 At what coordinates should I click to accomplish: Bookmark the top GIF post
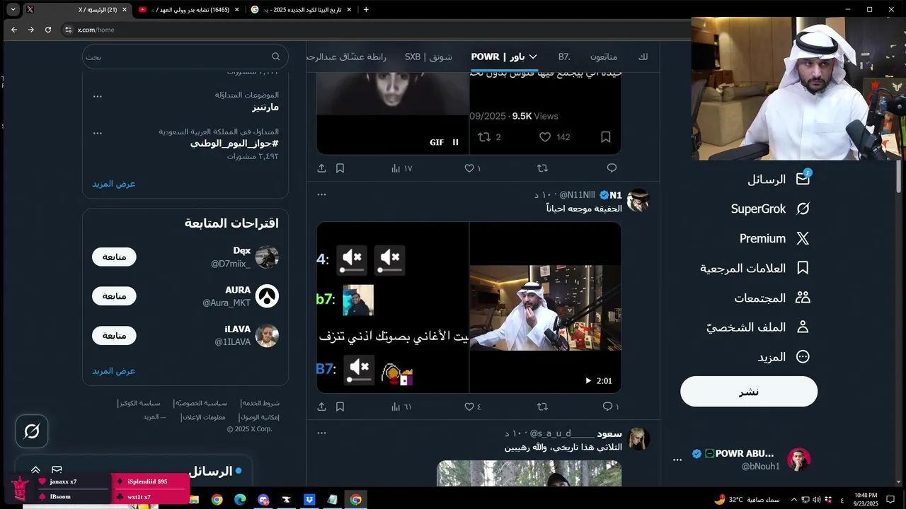pyautogui.click(x=340, y=168)
